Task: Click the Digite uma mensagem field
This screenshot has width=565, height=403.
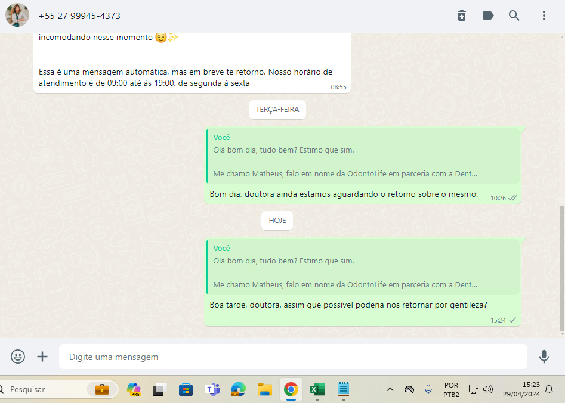Action: [x=293, y=356]
